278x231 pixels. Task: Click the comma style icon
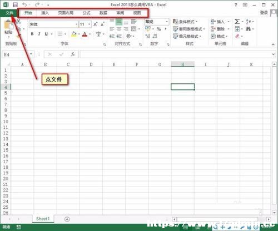(165, 29)
